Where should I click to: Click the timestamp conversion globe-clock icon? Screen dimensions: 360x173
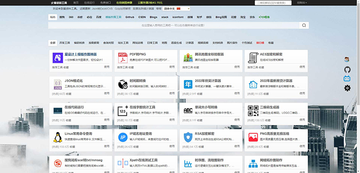click(123, 84)
